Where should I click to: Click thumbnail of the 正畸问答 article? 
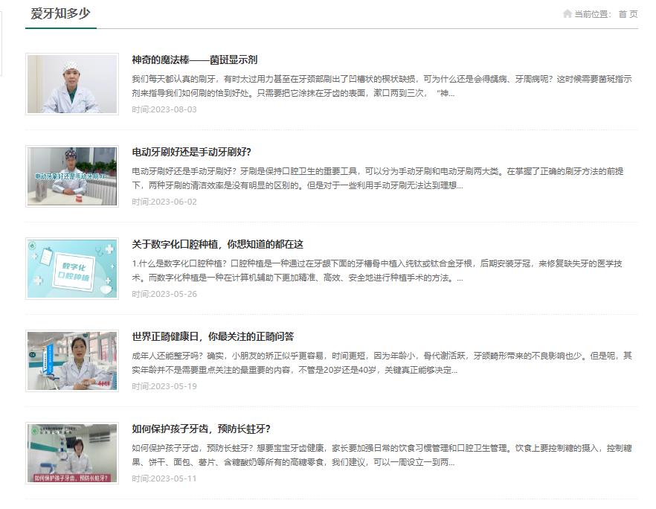point(72,361)
